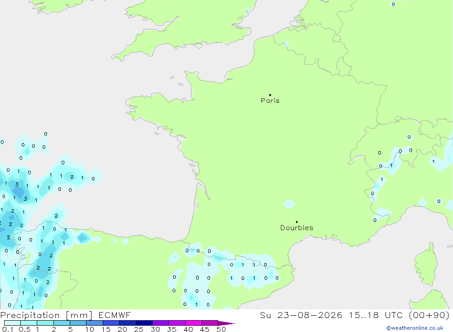This screenshot has height=332, width=453.
Task: Select the Dourbies map label
Action: (x=297, y=228)
